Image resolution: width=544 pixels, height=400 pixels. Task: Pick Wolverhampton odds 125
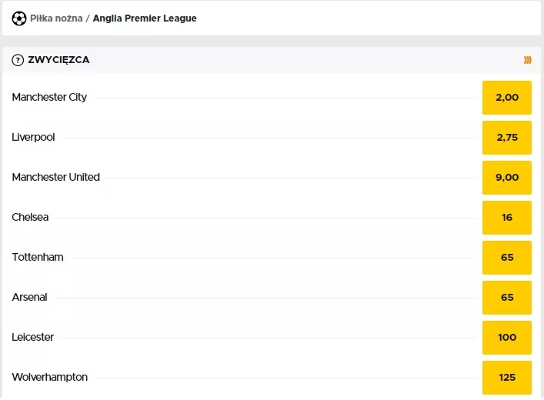click(507, 378)
